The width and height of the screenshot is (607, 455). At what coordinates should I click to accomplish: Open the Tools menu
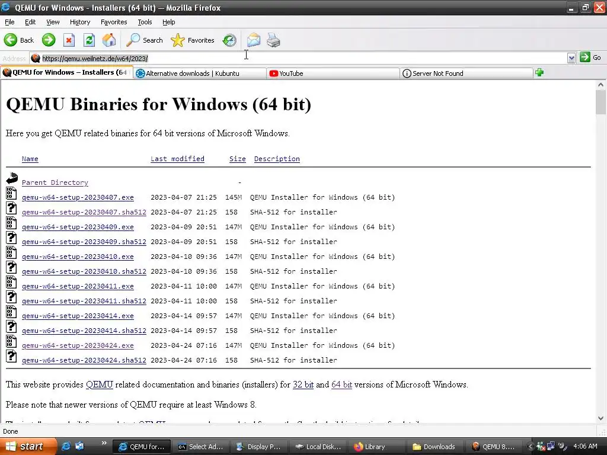pos(145,22)
